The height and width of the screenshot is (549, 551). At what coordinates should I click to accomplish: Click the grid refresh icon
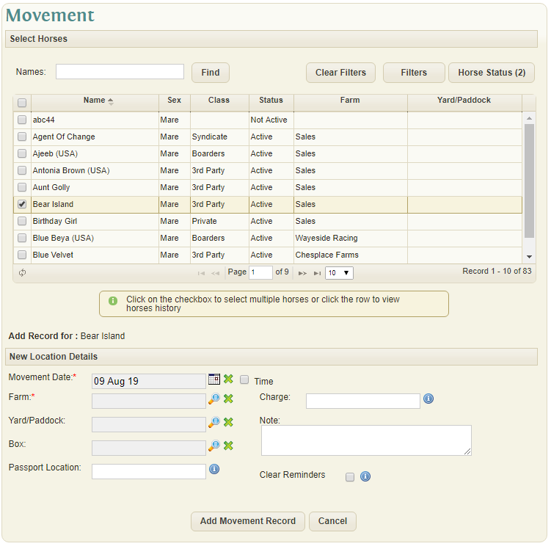(22, 273)
